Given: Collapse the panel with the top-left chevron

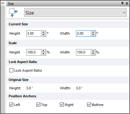Looking at the screenshot, I should point(3,3).
